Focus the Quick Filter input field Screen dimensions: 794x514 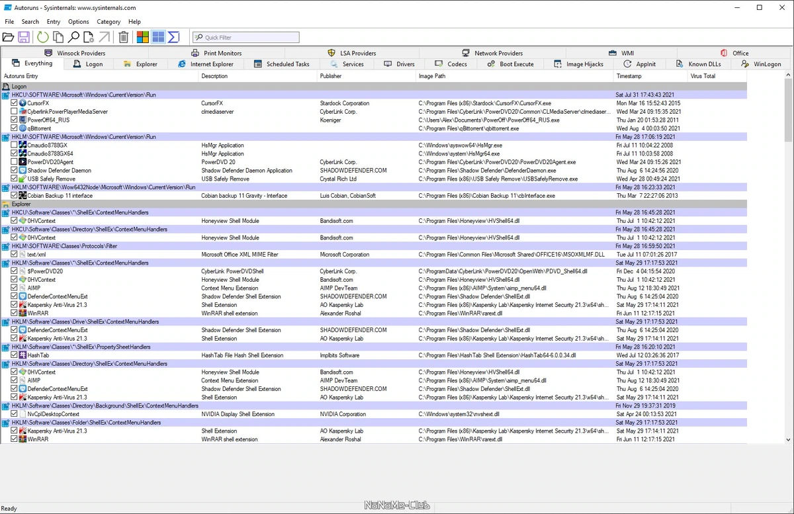tap(245, 38)
